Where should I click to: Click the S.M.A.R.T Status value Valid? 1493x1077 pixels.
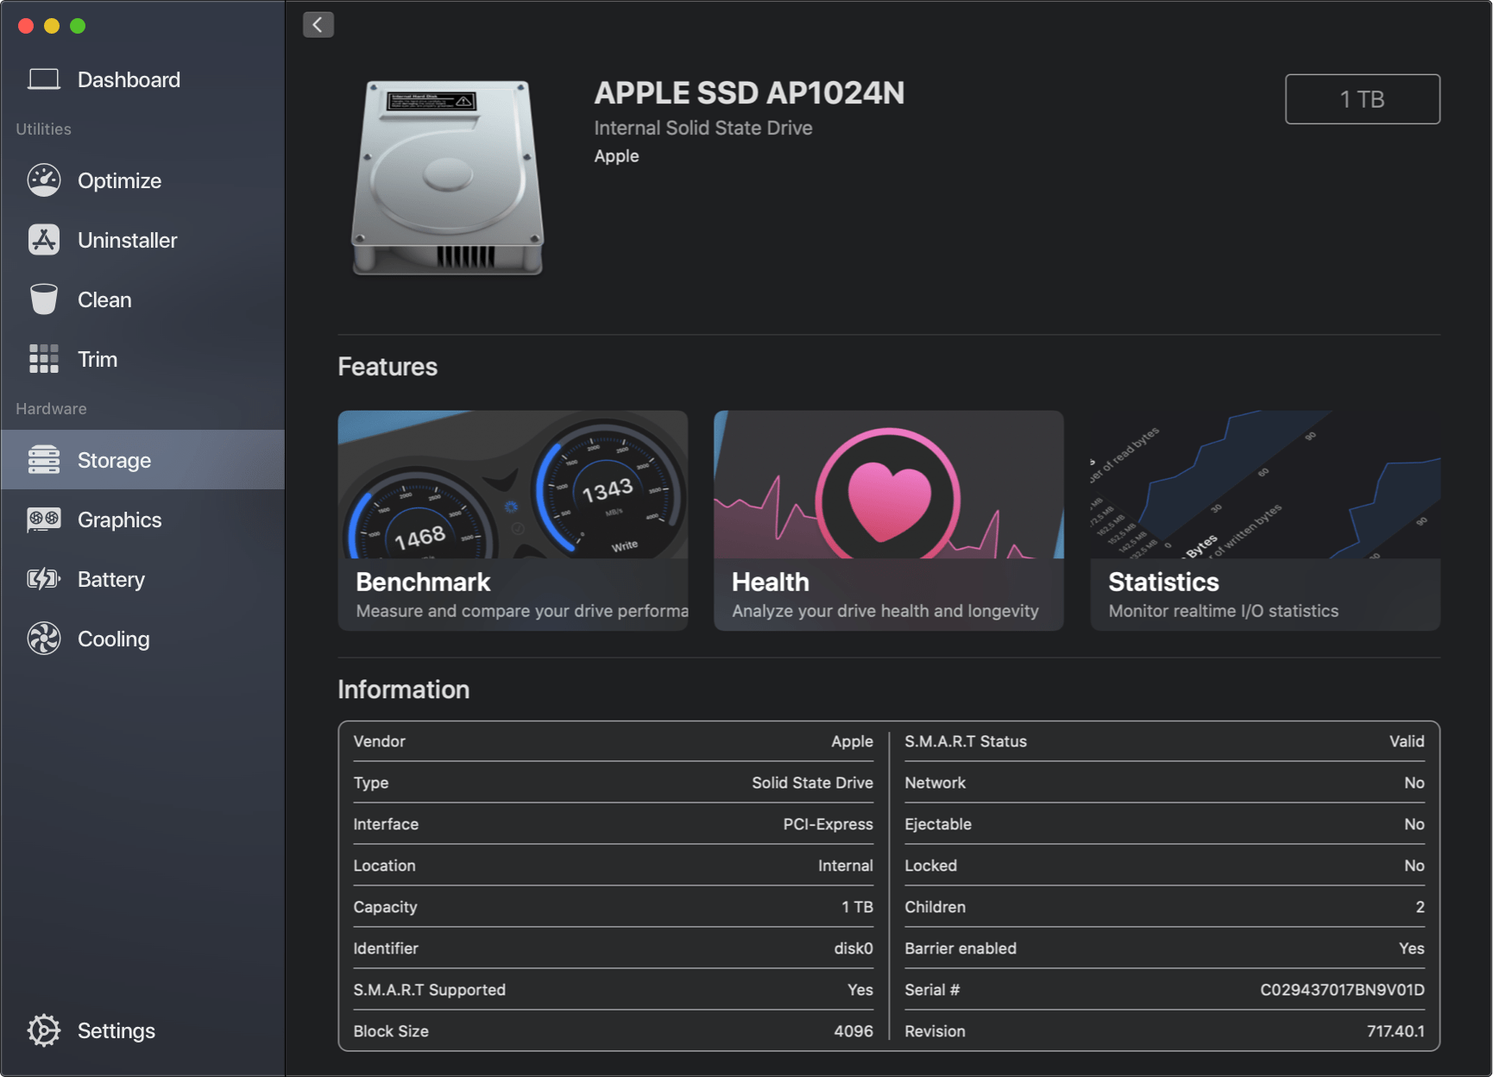[x=1407, y=741]
